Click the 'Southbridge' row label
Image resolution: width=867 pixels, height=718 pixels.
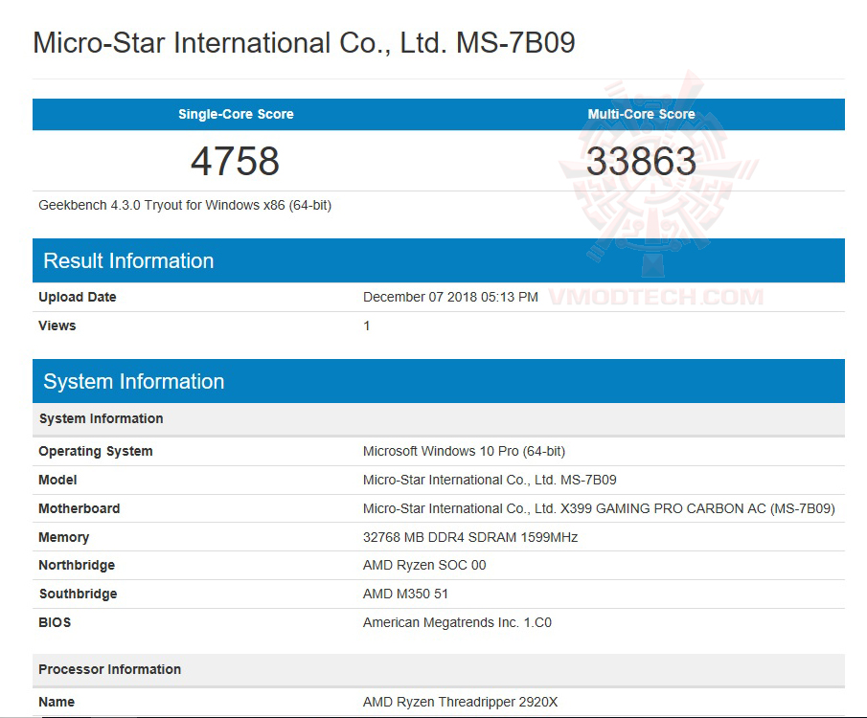tap(78, 594)
